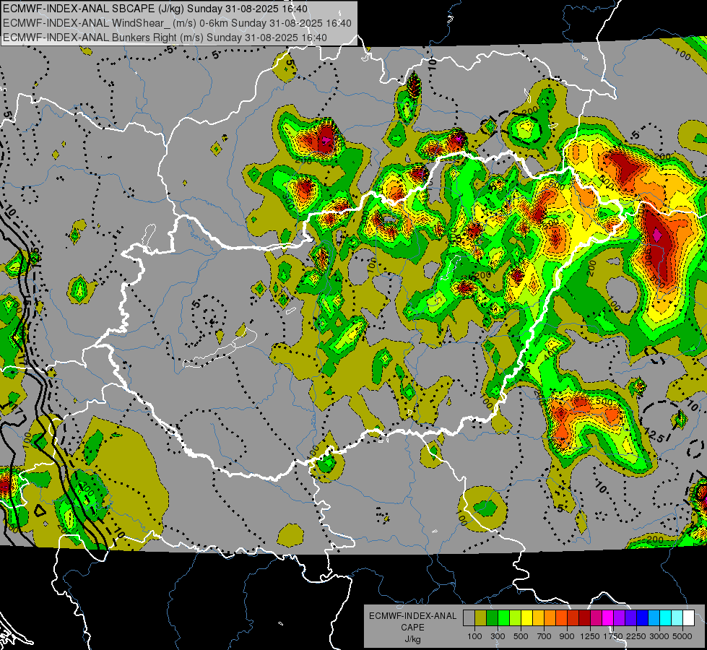Click the 300 legend value

[x=498, y=636]
